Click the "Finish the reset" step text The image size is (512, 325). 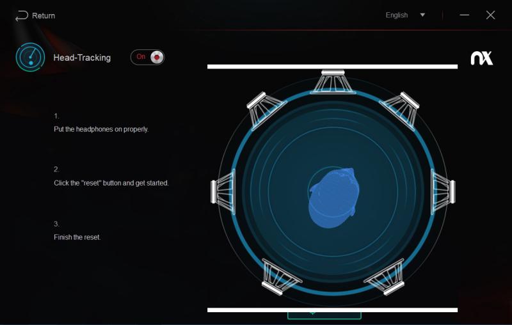[x=77, y=237]
